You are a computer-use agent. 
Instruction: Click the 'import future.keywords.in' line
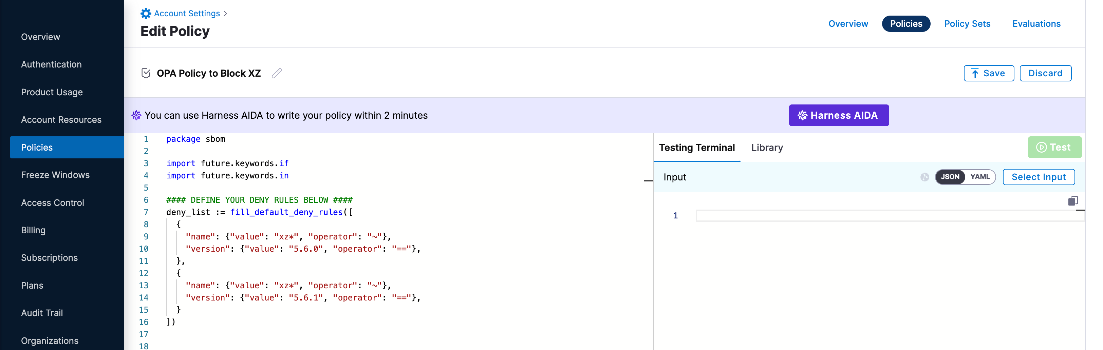coord(227,176)
